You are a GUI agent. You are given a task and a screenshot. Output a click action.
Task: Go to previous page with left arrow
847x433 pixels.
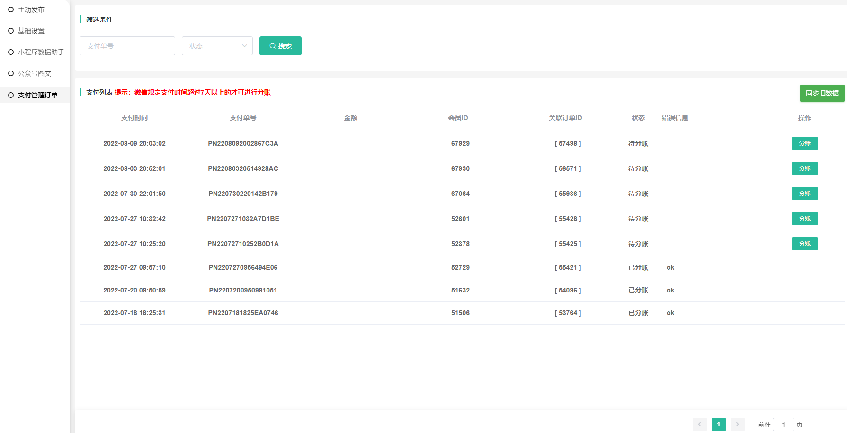pos(699,424)
